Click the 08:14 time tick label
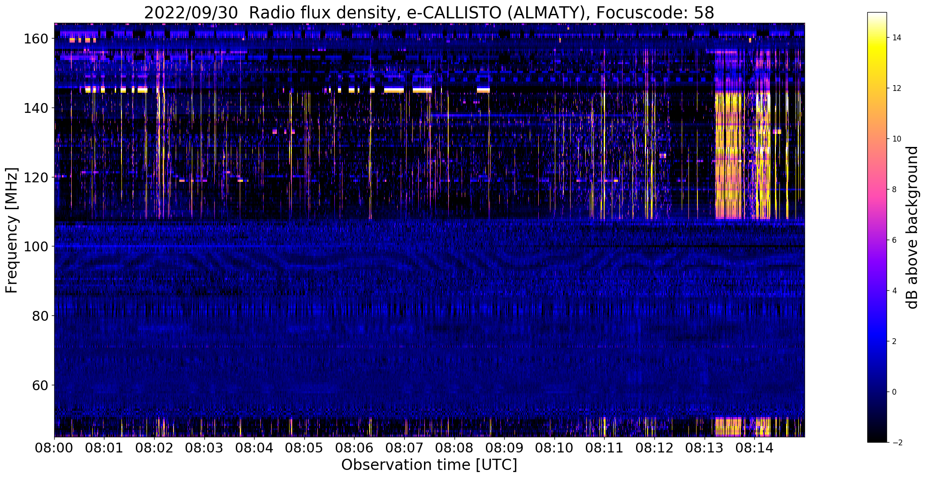The image size is (926, 478). [x=755, y=447]
